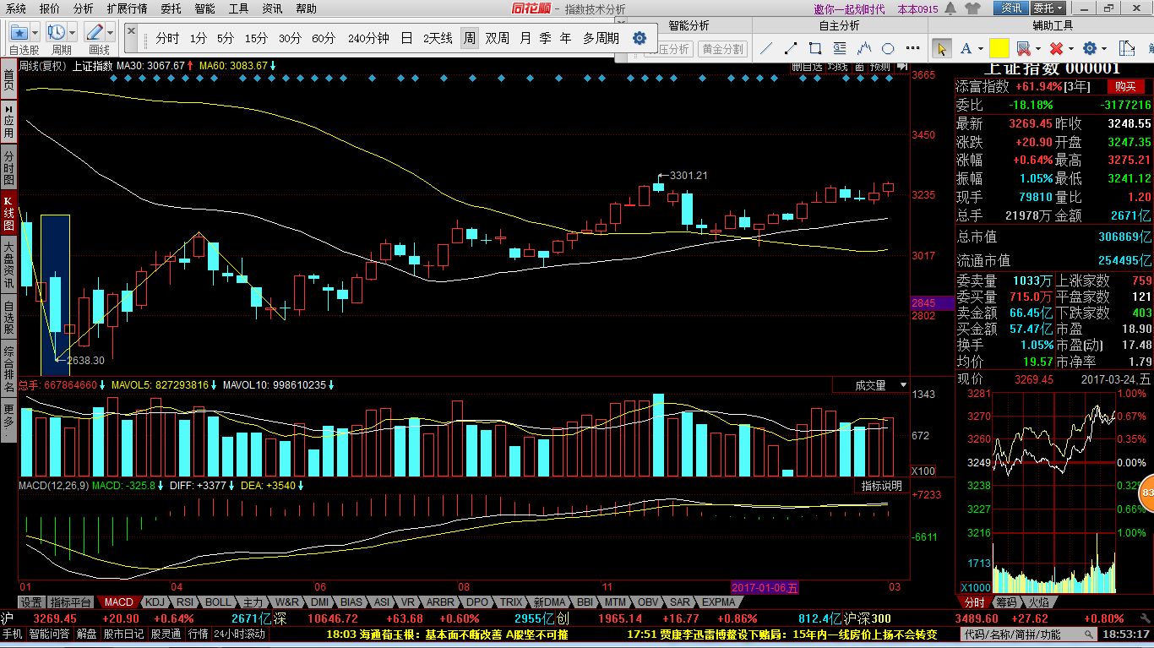1154x648 pixels.
Task: Expand the 周期 dropdown arrow
Action: point(72,33)
